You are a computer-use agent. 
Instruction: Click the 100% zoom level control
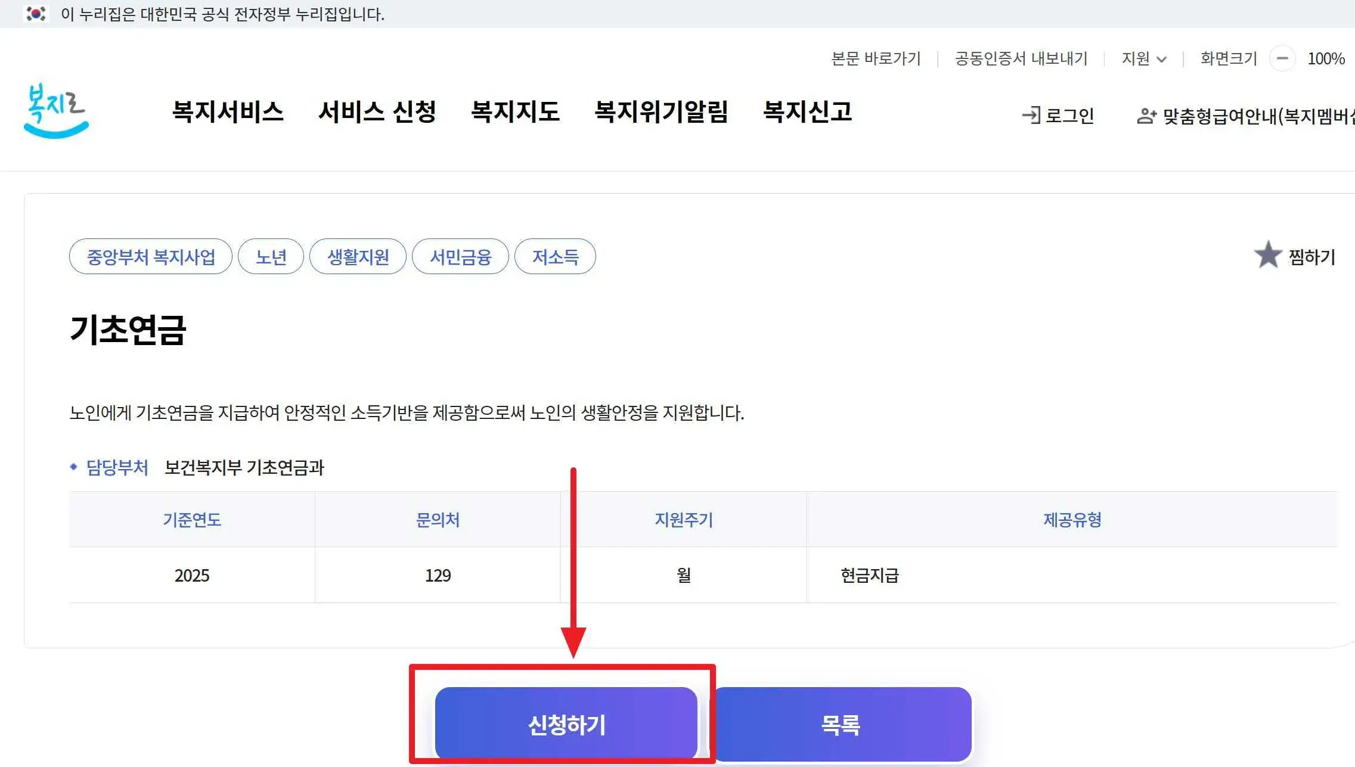1325,58
